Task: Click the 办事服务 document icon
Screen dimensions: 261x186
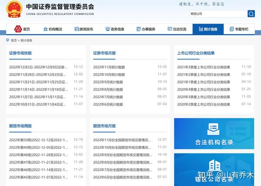Action: (138, 29)
